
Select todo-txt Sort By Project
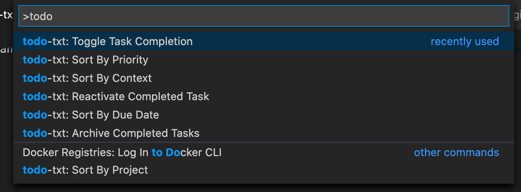(x=86, y=170)
